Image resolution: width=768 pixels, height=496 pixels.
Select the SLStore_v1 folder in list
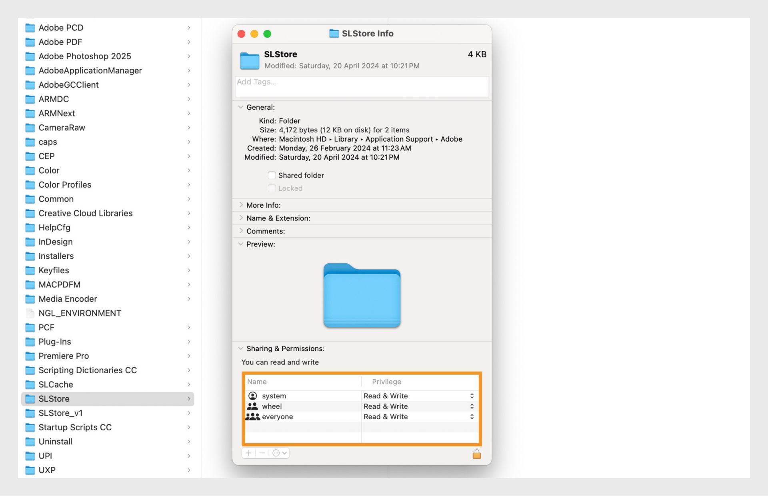tap(60, 413)
